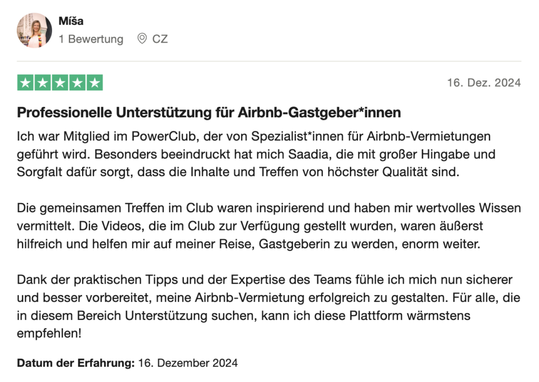Open the review title "Professionelle Unterstützung für Airbnb-Gastgeber*innen"

pyautogui.click(x=209, y=112)
